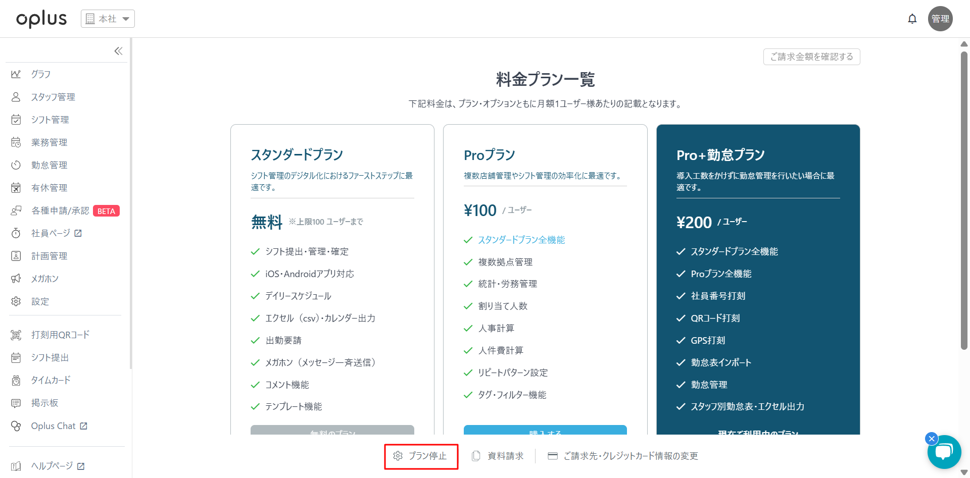Click ご請求金額を確認する button
Screen dimensions: 970x478
tap(811, 57)
